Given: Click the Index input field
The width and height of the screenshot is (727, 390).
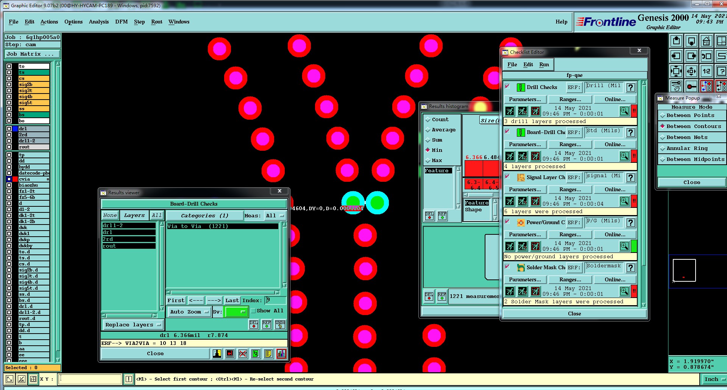Looking at the screenshot, I should (275, 301).
